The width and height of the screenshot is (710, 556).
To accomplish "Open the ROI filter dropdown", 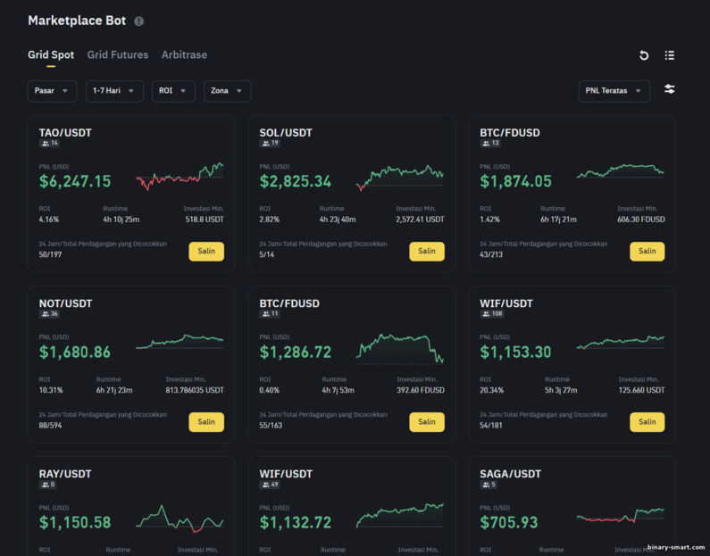I will pyautogui.click(x=173, y=91).
